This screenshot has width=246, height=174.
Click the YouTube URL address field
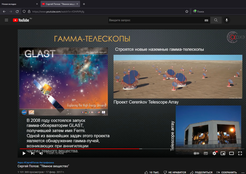(x=105, y=12)
